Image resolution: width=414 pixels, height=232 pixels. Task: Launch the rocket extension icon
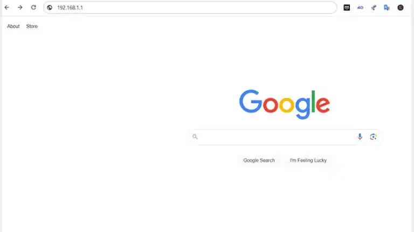coord(374,8)
